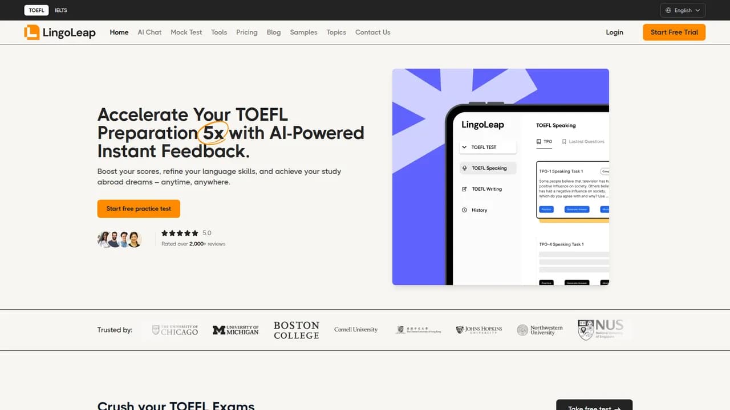Click the Boston College logo

297,330
